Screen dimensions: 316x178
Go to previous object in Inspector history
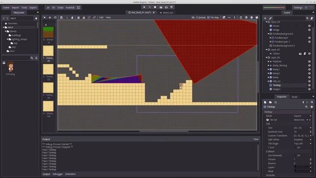pyautogui.click(x=303, y=102)
